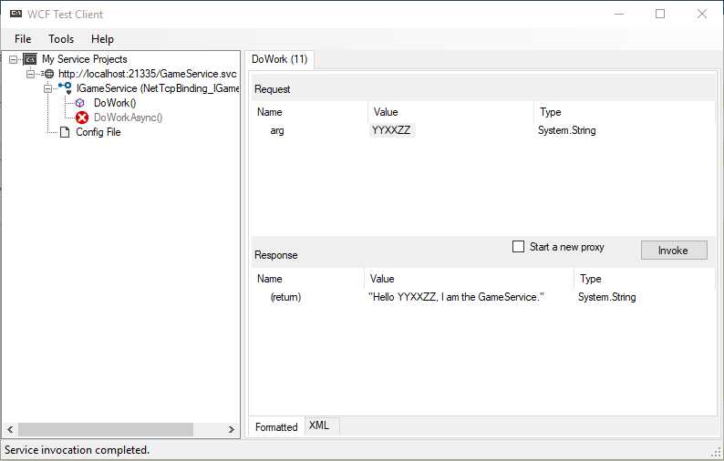Click the globe icon beside GameService.svc
This screenshot has height=461, width=724.
[x=48, y=74]
